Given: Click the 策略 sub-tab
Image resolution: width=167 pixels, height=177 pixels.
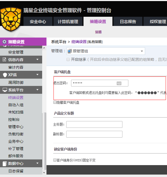Looking at the screenshot, I should 98,32.
